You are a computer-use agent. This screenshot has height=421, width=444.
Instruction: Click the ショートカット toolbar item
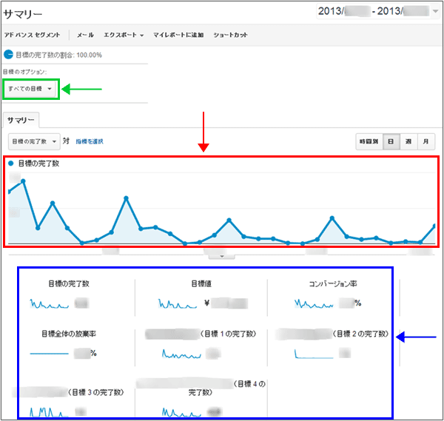(230, 35)
